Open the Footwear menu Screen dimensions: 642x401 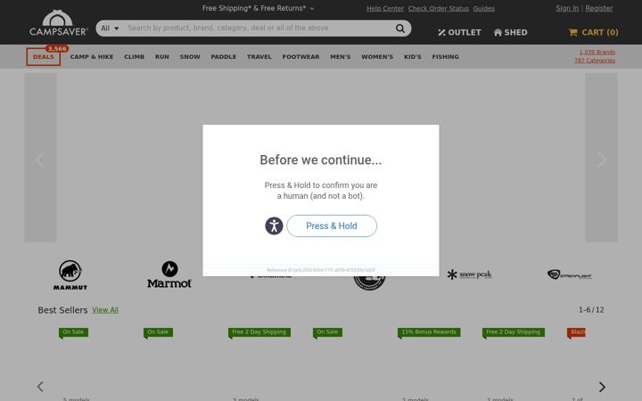[x=301, y=57]
